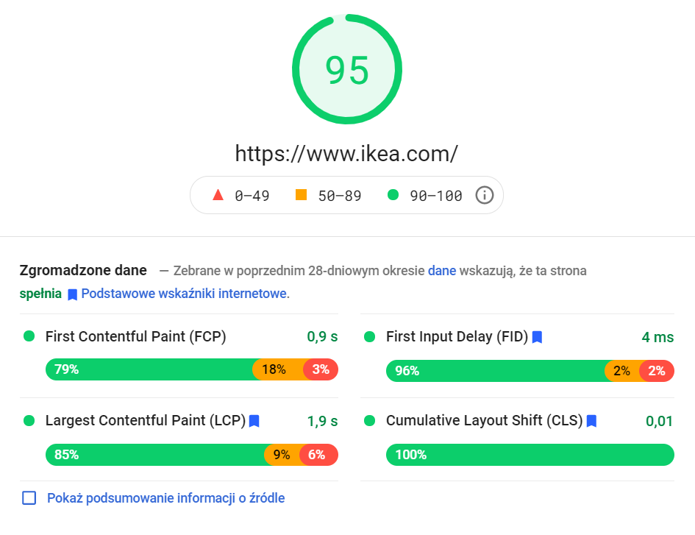695x535 pixels.
Task: Click the 100% CLS distribution bar
Action: 530,455
